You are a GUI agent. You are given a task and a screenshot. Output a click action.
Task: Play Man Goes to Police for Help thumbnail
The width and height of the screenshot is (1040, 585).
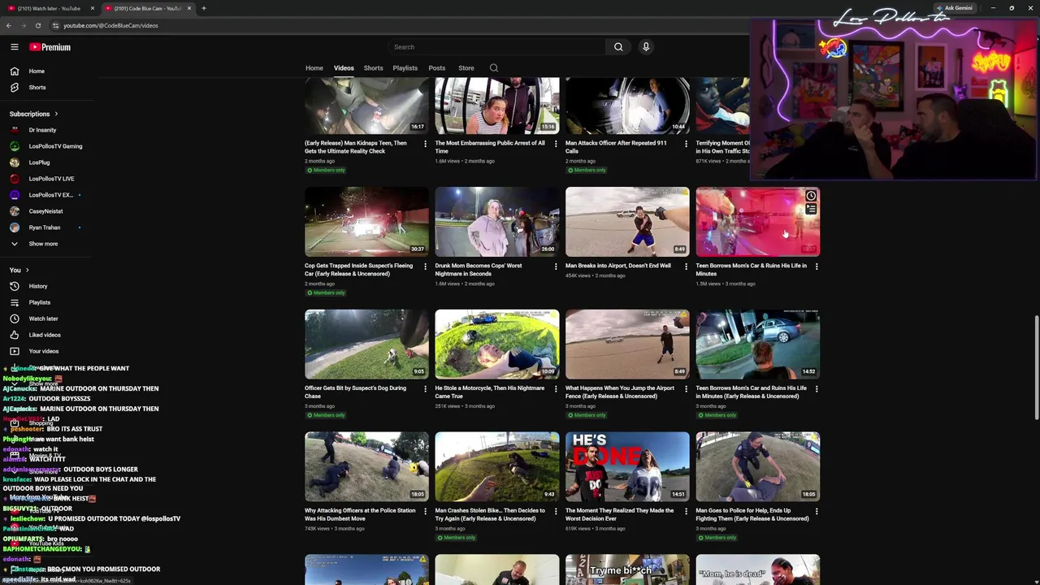[758, 466]
